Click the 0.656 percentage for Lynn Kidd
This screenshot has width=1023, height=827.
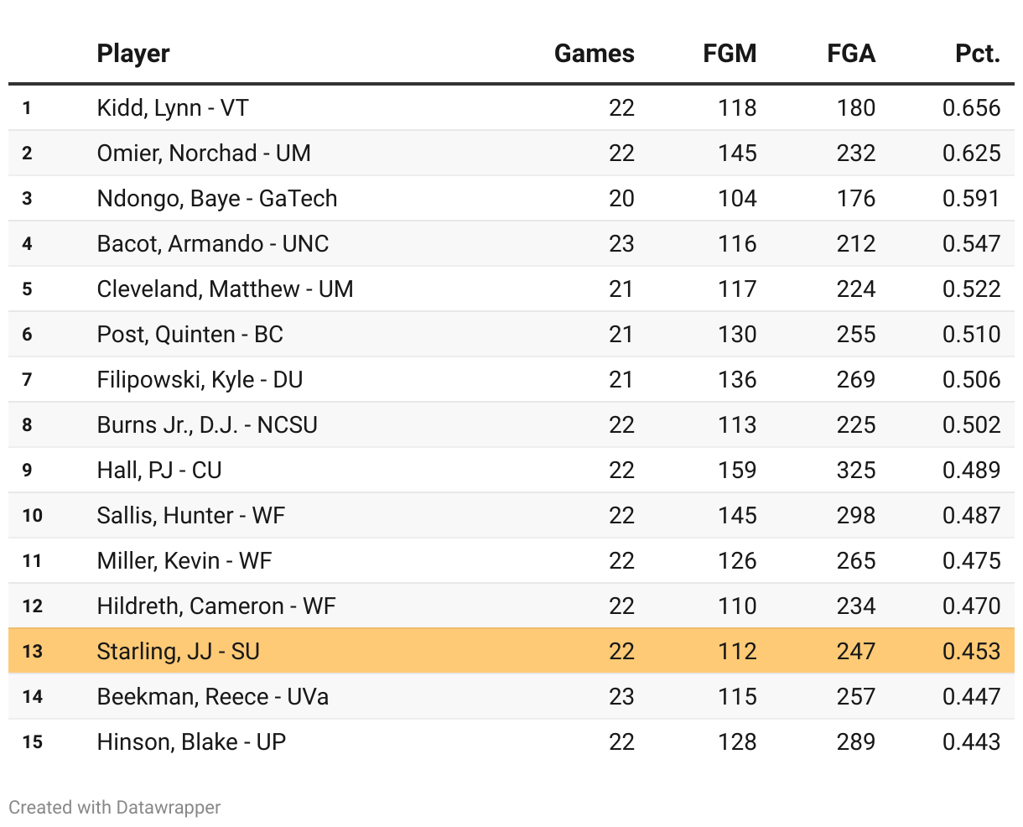pos(971,108)
